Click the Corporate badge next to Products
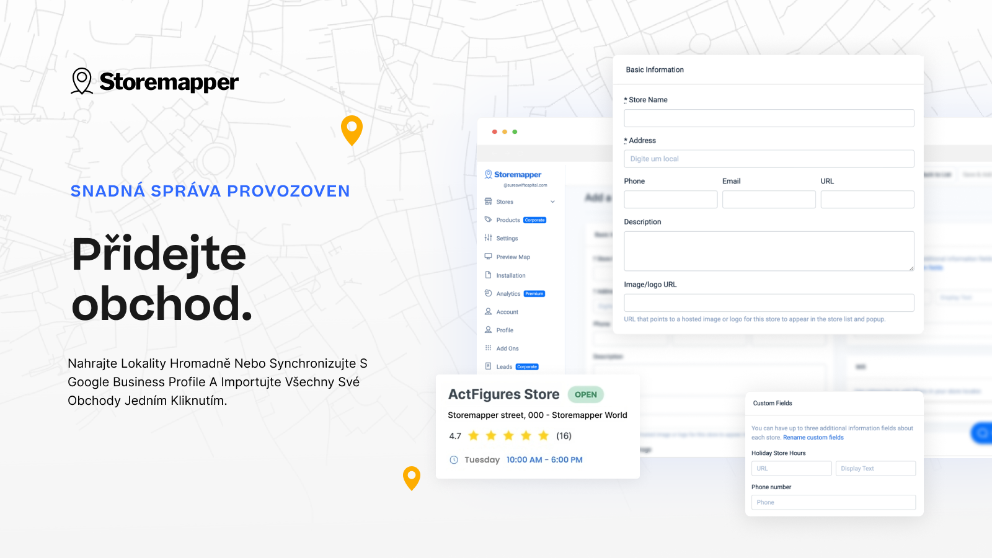The width and height of the screenshot is (992, 558). (534, 220)
